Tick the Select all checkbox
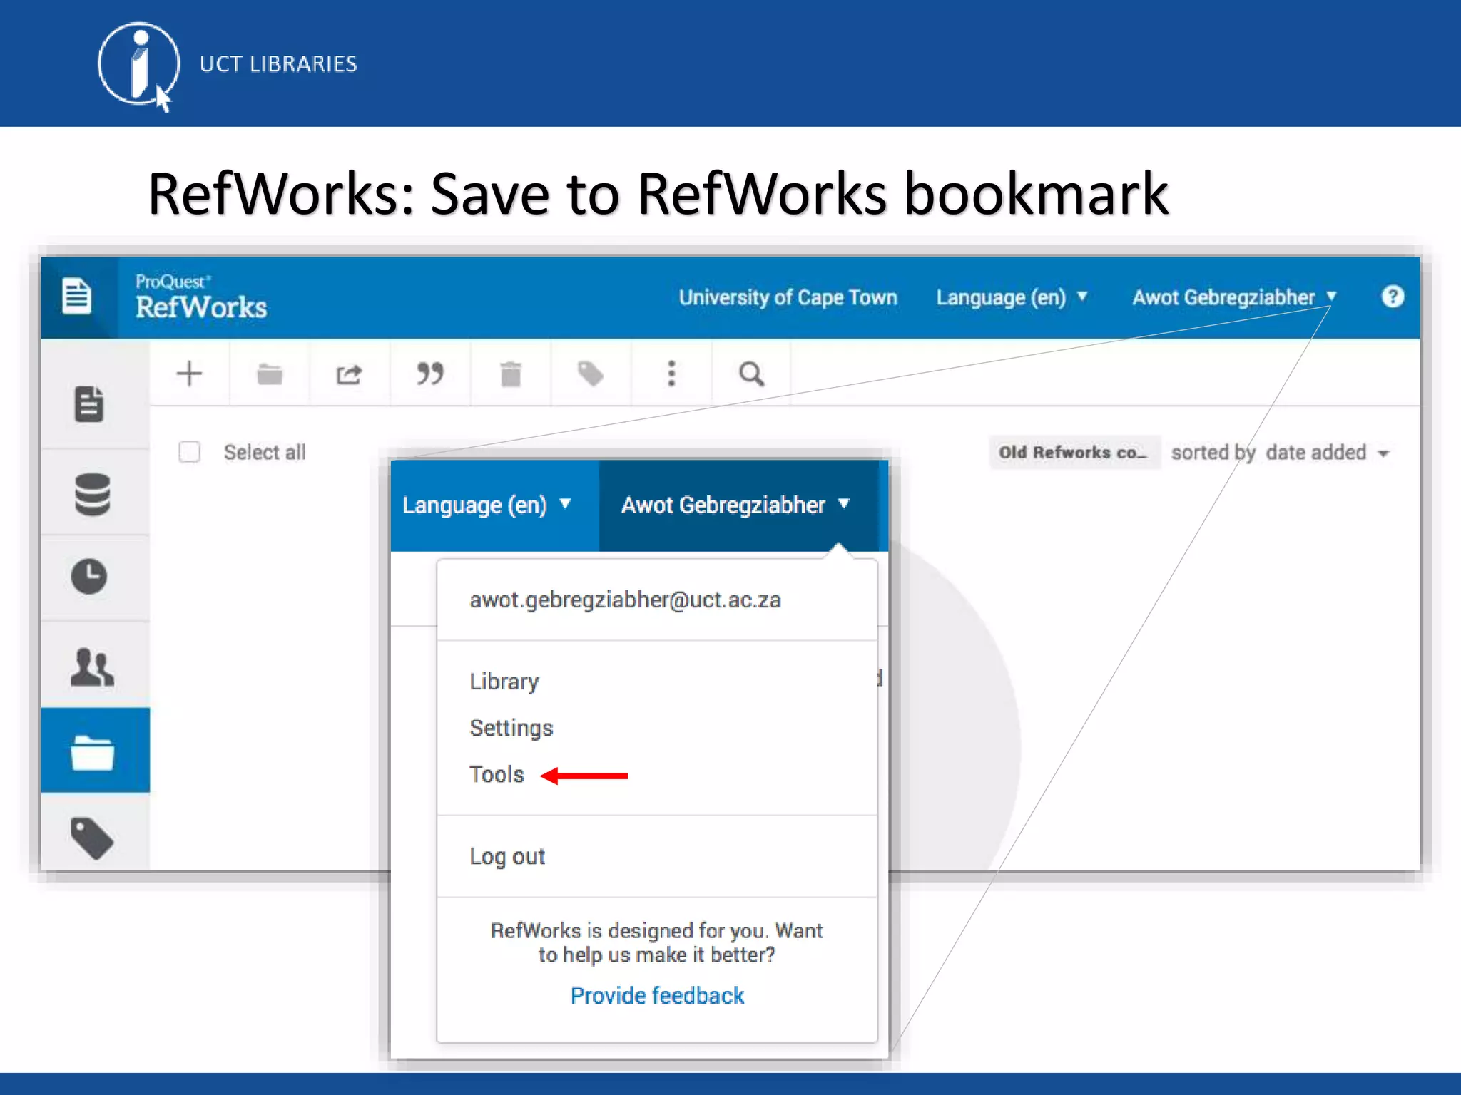Image resolution: width=1461 pixels, height=1095 pixels. tap(189, 452)
